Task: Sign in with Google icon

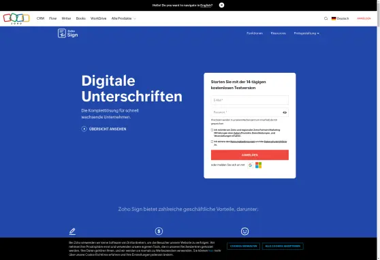Action: pos(250,165)
